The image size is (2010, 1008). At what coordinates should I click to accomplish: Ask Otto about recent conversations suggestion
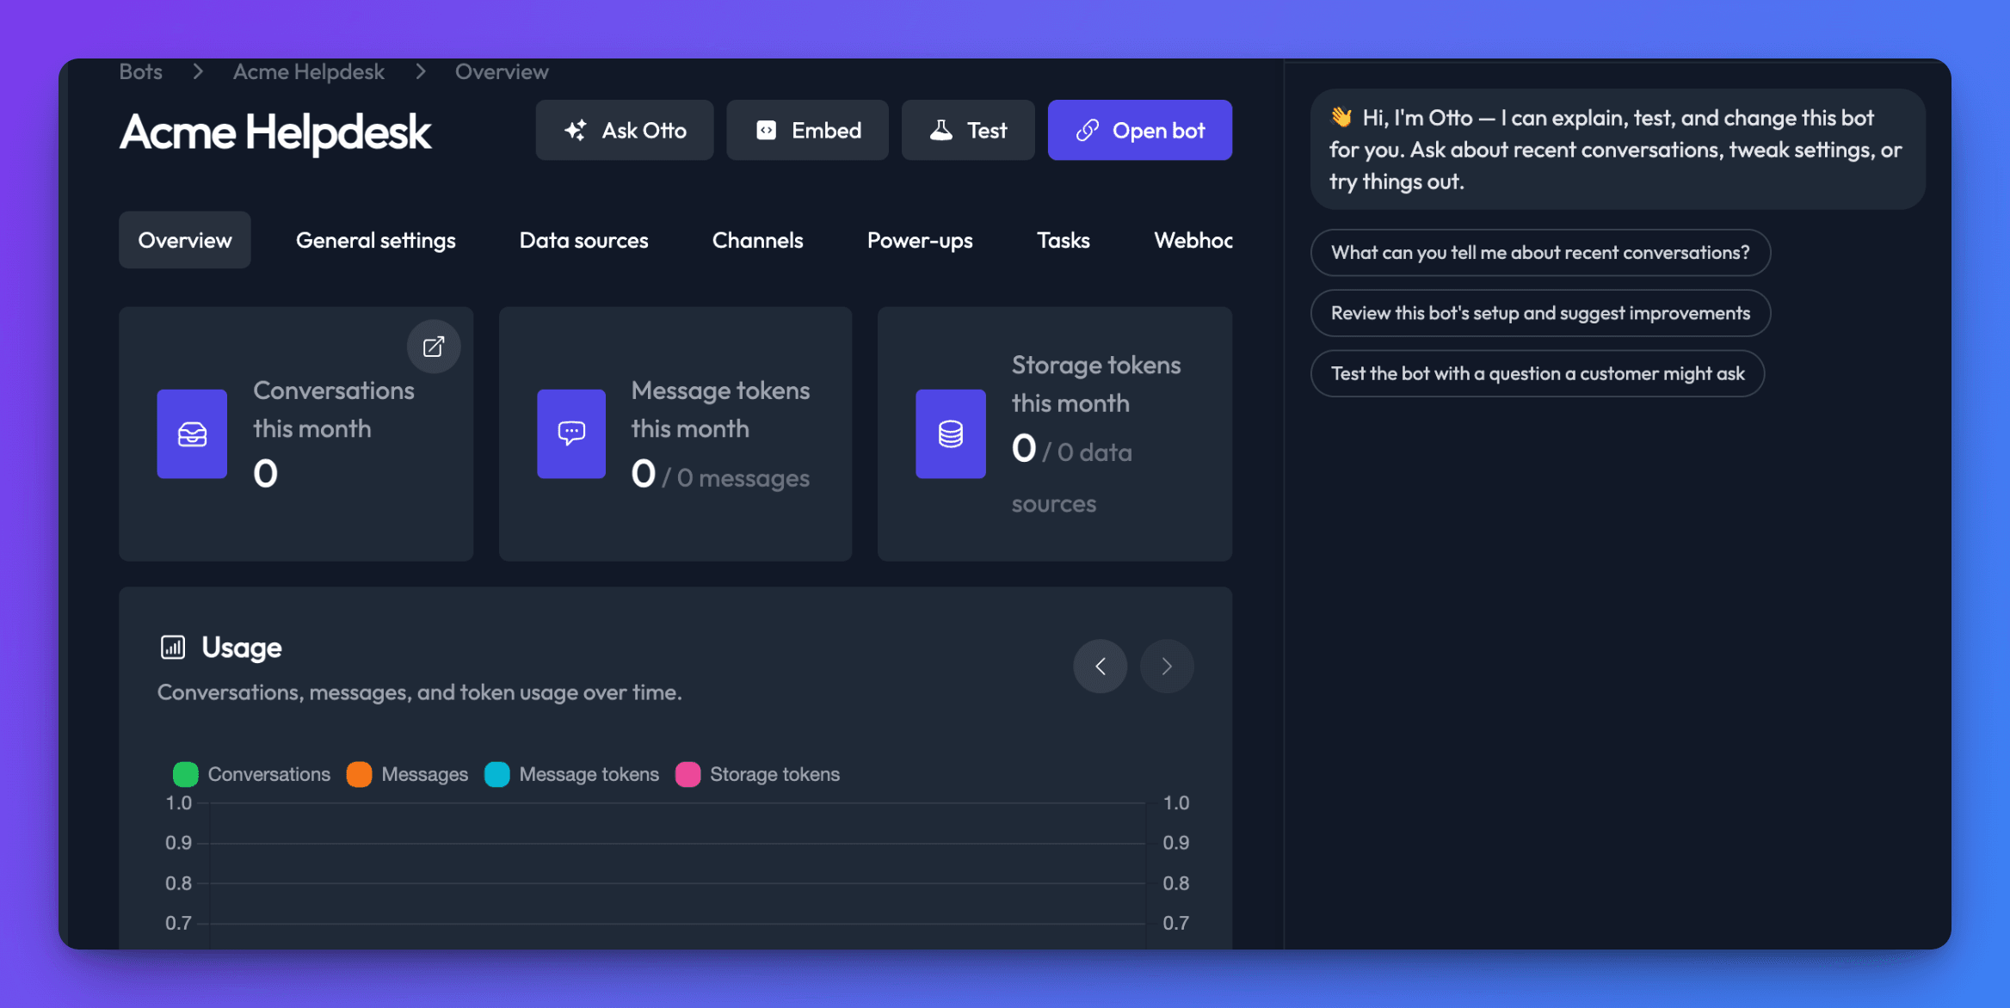point(1540,253)
